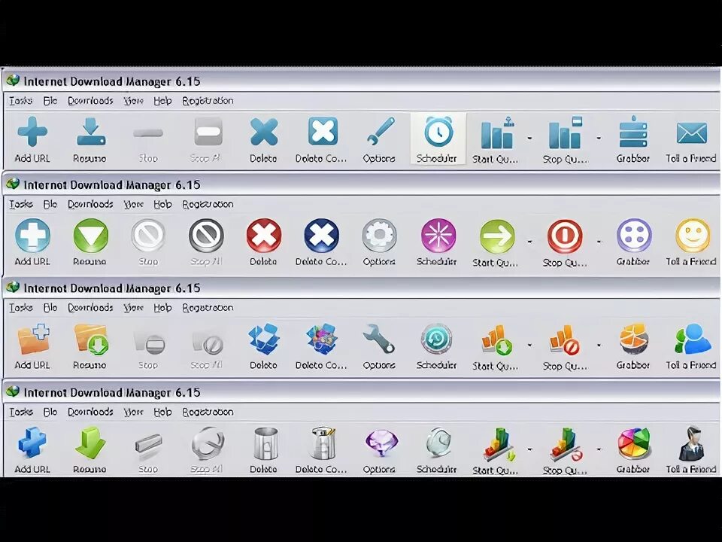Screen dimensions: 722x542
Task: Click the blue plus Add URL icon in first toolbar
Action: pos(32,131)
